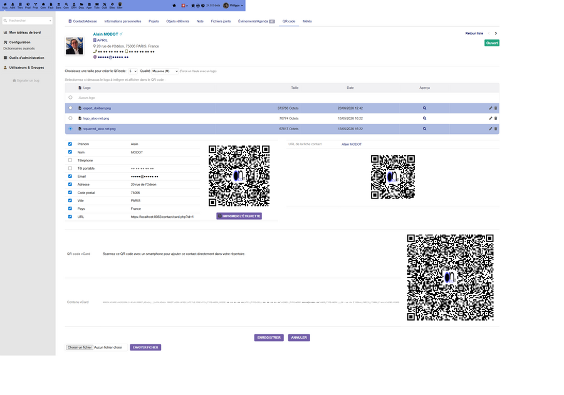564x395 pixels.
Task: Switch to the Contact/Adresse tab
Action: pyautogui.click(x=83, y=21)
